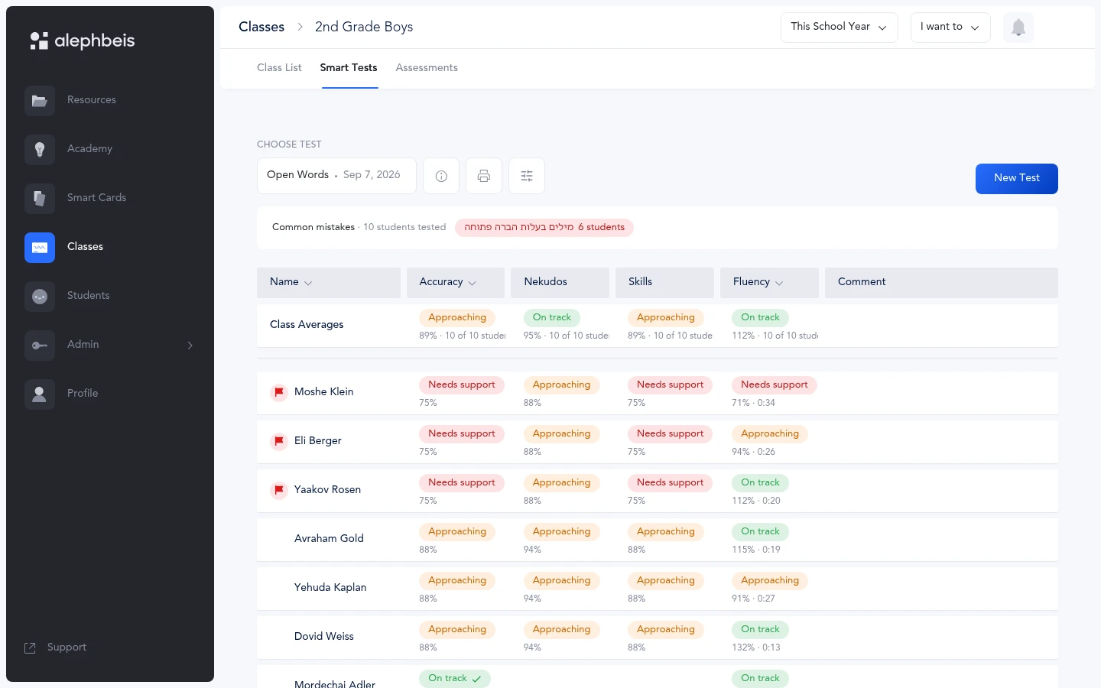The width and height of the screenshot is (1101, 688).
Task: Go to the alephbeis logo home
Action: (x=83, y=41)
